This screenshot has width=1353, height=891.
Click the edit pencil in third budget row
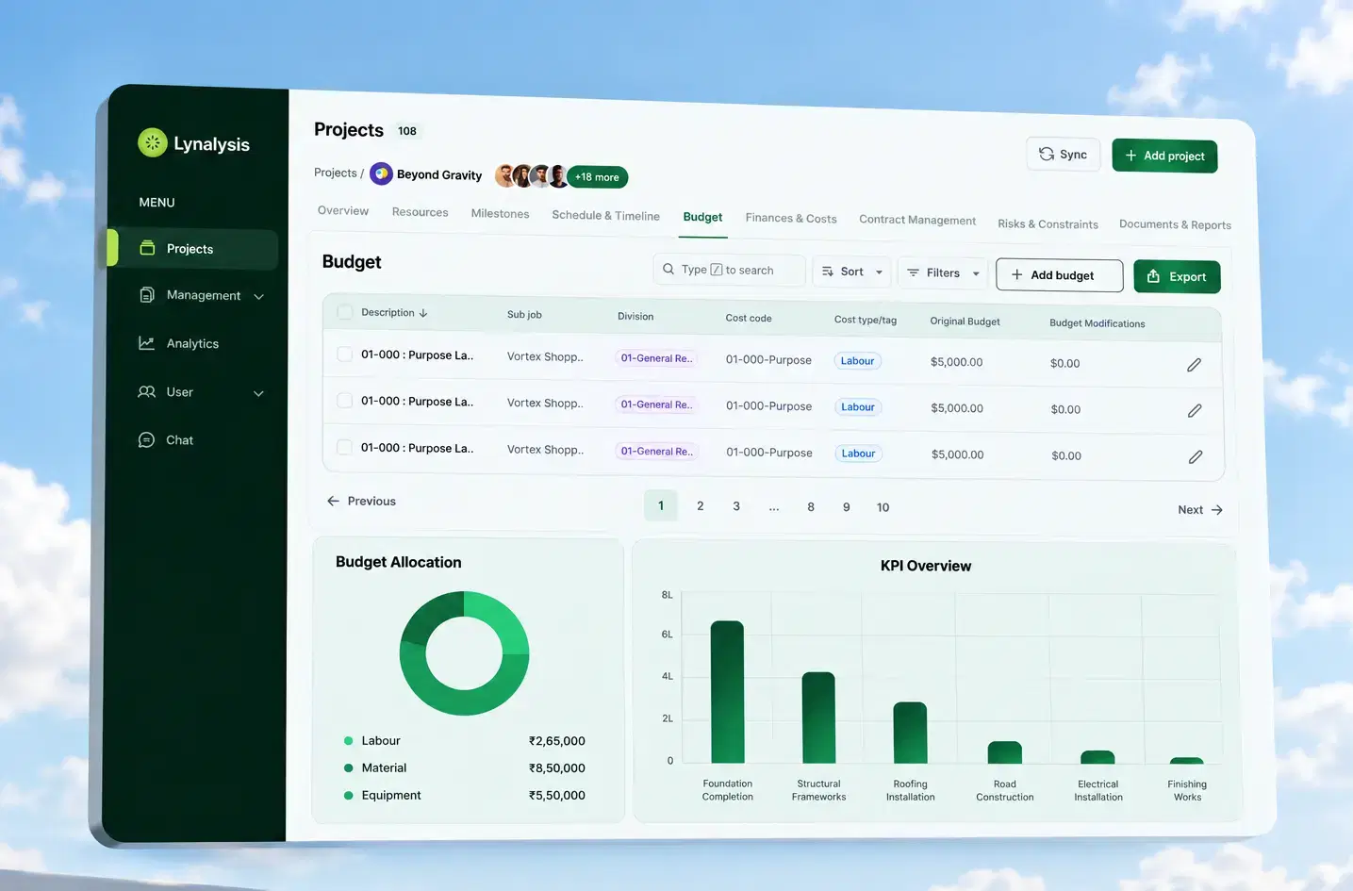click(x=1196, y=457)
